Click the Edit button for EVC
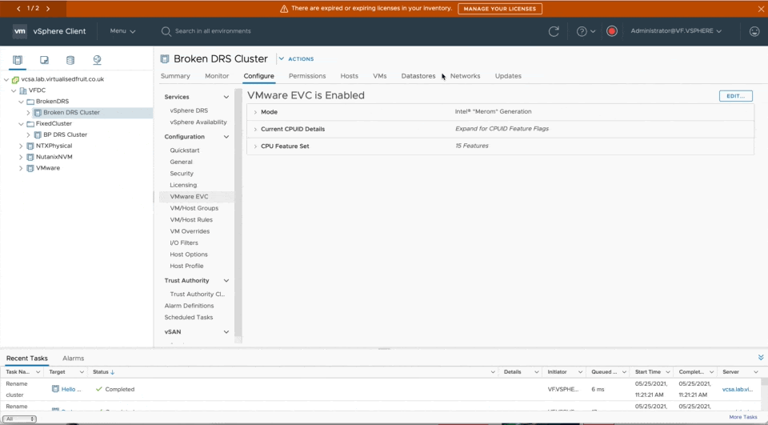The image size is (768, 425). (736, 96)
